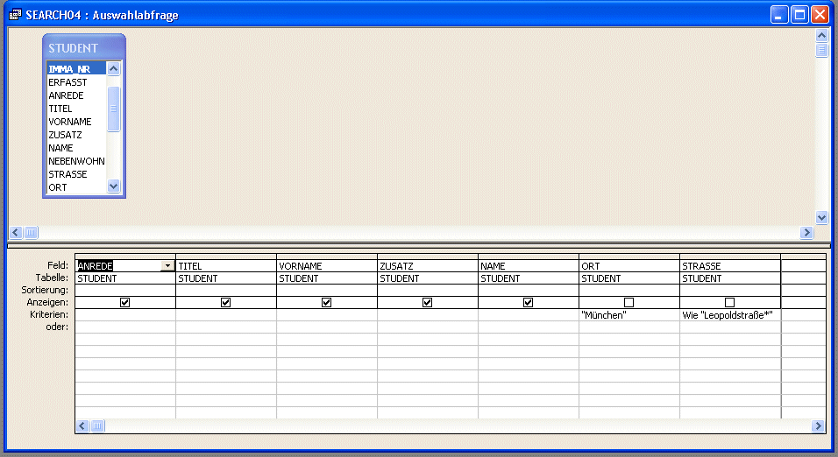Select VORNAME in the STUDENT field list
The height and width of the screenshot is (457, 838).
(x=76, y=122)
